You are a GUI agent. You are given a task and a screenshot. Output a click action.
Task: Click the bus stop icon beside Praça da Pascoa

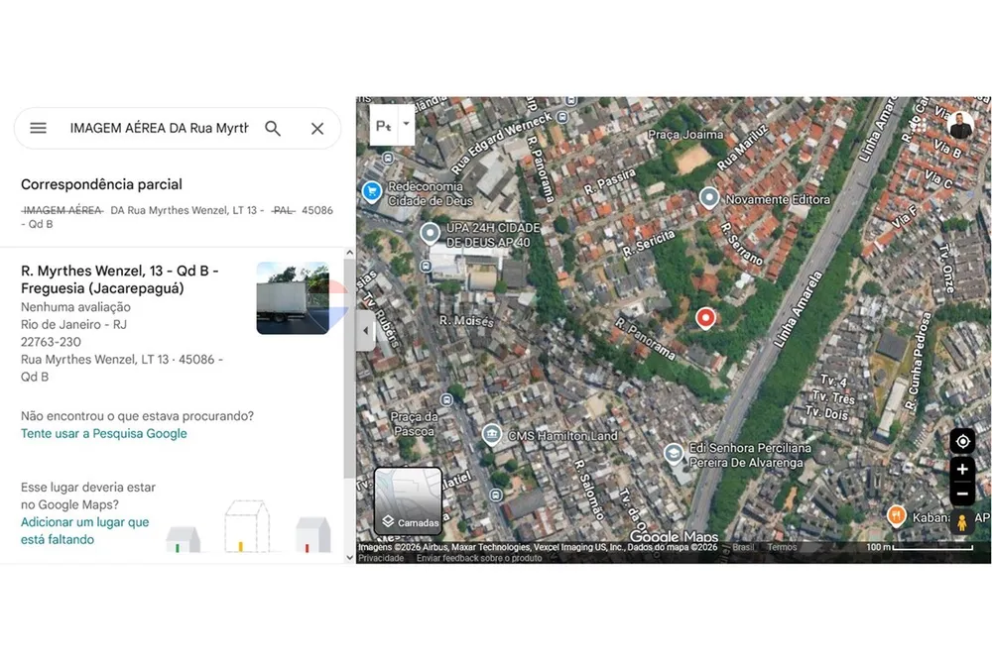tap(446, 399)
